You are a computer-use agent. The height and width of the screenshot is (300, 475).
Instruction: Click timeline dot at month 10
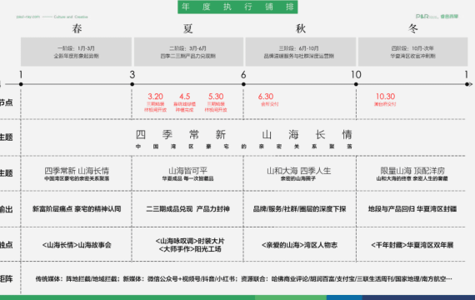pos(356,84)
